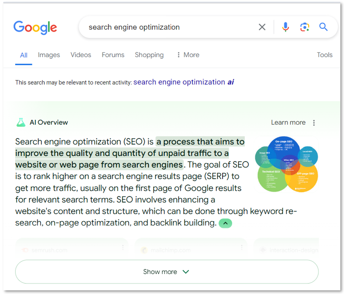
Task: Click the magnifying glass search icon
Action: click(323, 27)
